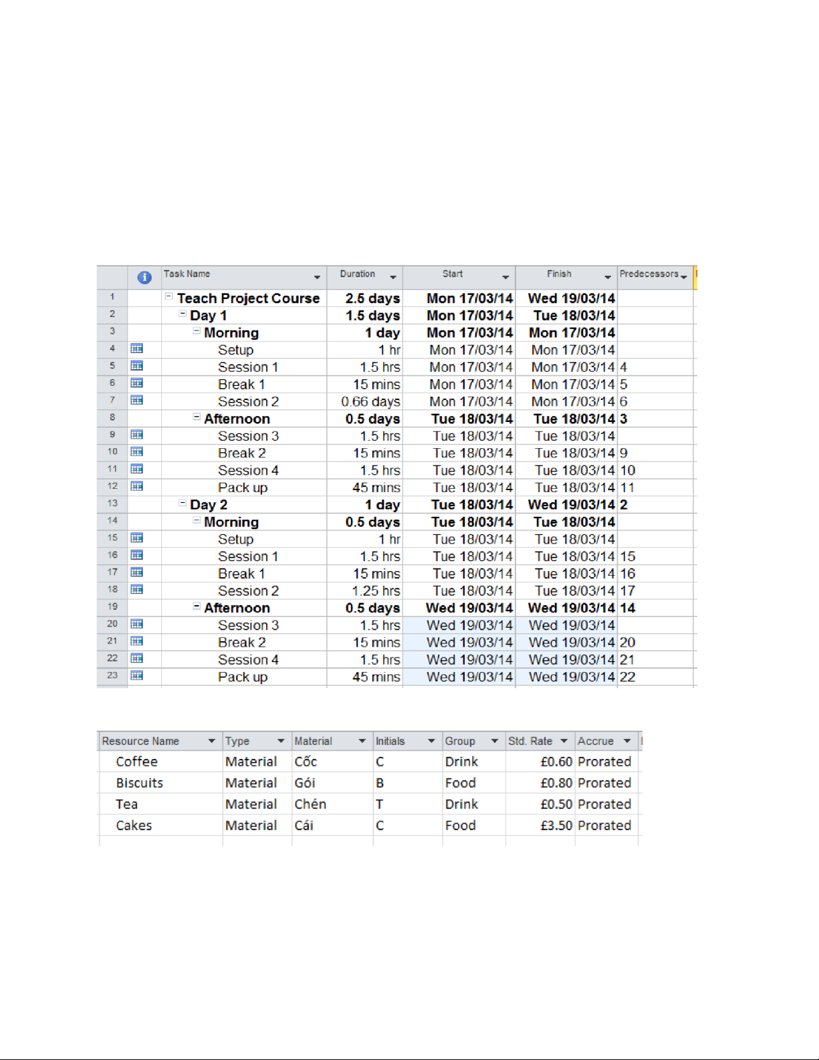Select the Cakes resource name cell
Screen dimensions: 819x1060
[x=160, y=826]
